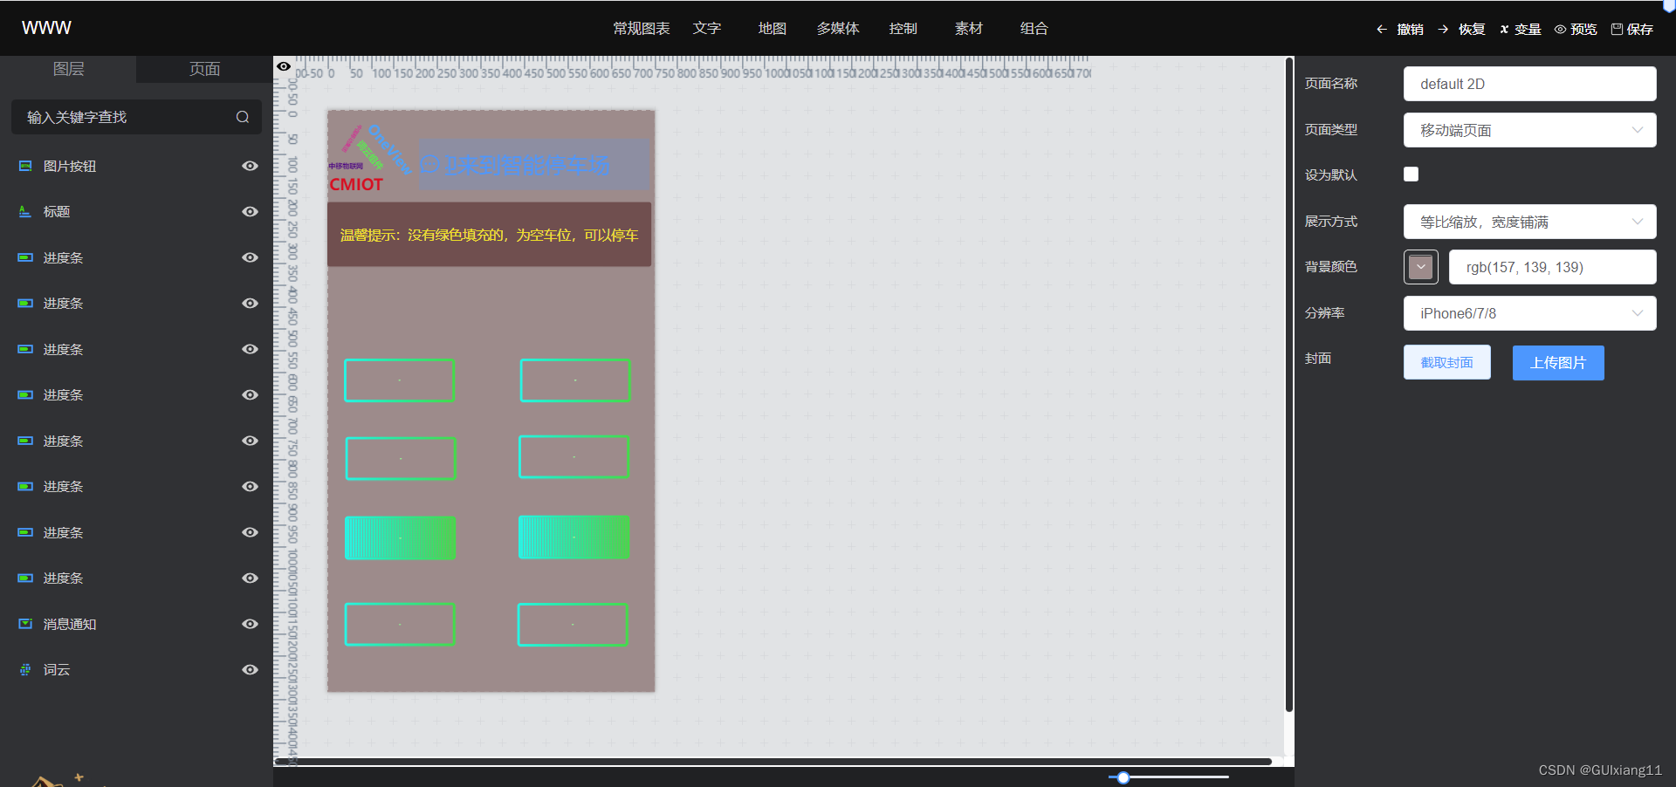Select the 词云 layer icon

point(25,669)
